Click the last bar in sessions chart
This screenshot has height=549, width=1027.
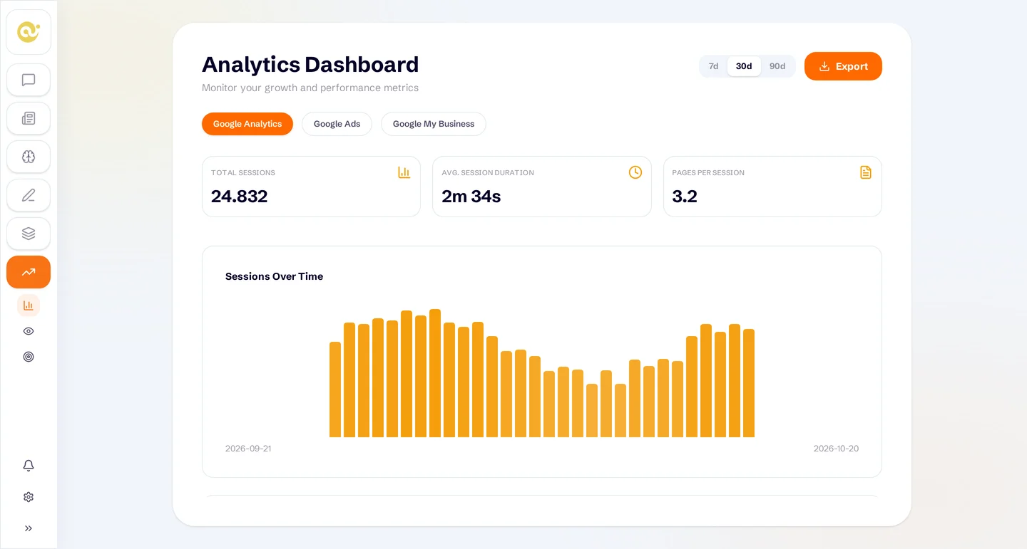click(x=749, y=383)
